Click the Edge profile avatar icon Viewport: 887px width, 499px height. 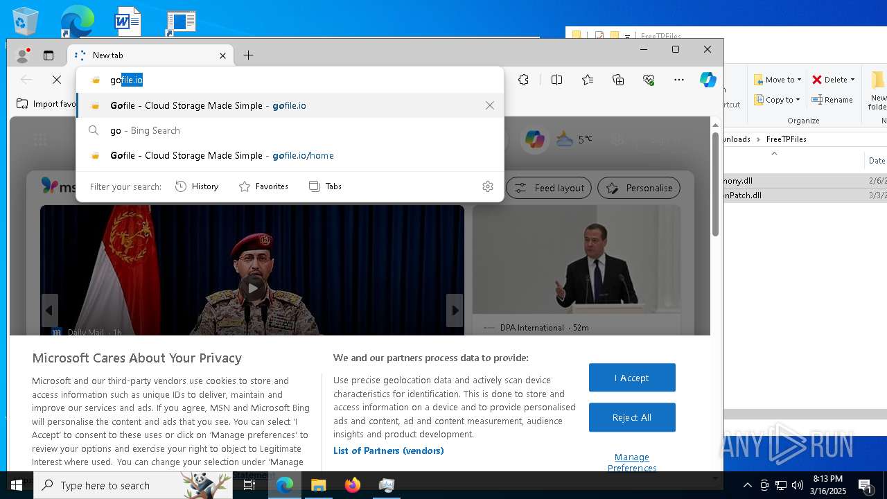[x=23, y=55]
